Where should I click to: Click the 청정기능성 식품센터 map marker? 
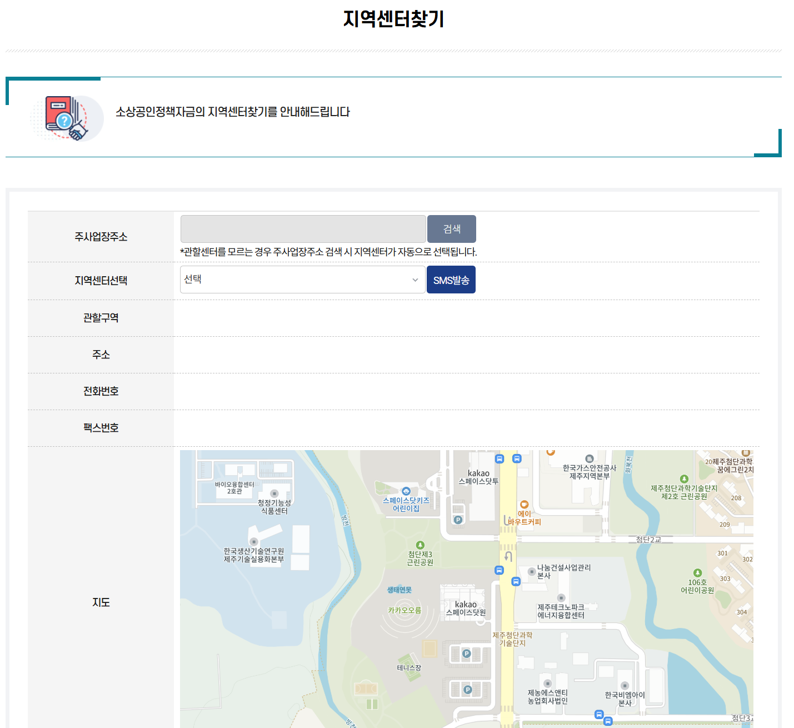(274, 493)
